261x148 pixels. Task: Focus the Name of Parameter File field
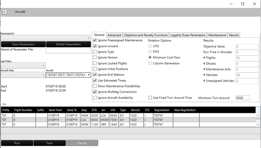point(68,51)
